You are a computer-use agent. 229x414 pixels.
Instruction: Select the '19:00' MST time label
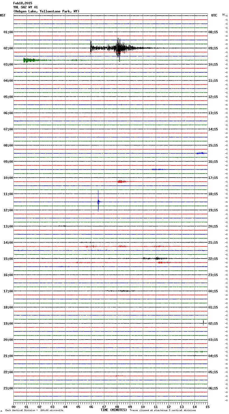pos(8,324)
